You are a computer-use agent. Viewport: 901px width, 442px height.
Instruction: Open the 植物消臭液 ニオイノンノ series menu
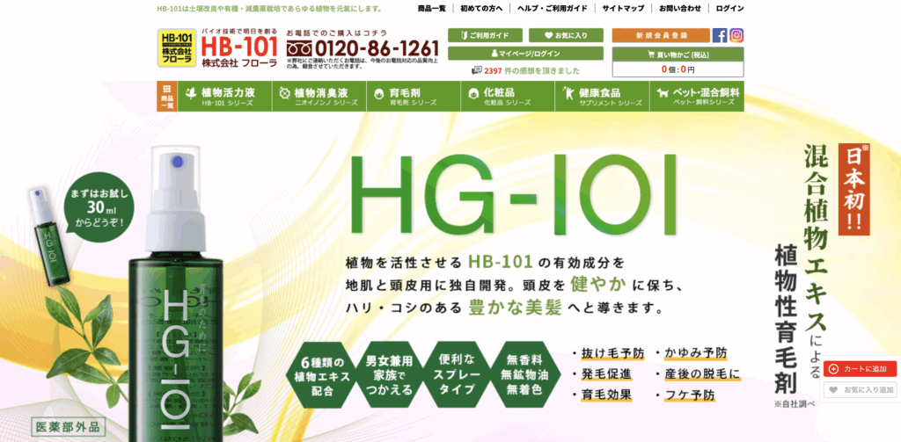[319, 96]
